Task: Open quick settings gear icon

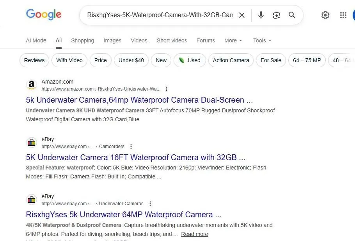Action: [325, 15]
